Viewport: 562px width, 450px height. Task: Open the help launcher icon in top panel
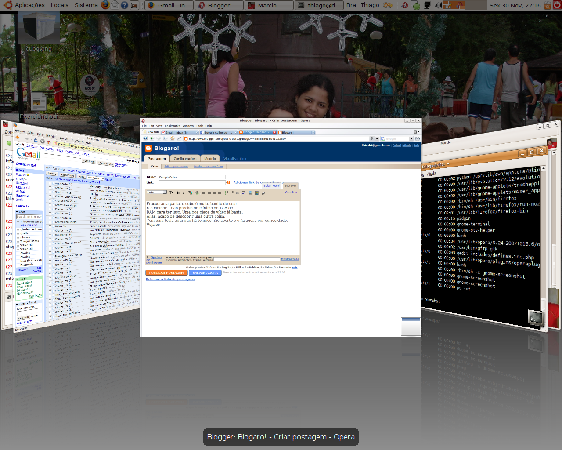coord(124,5)
